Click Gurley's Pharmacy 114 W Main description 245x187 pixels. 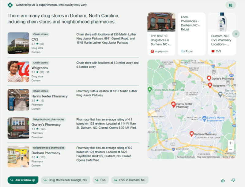[107, 124]
